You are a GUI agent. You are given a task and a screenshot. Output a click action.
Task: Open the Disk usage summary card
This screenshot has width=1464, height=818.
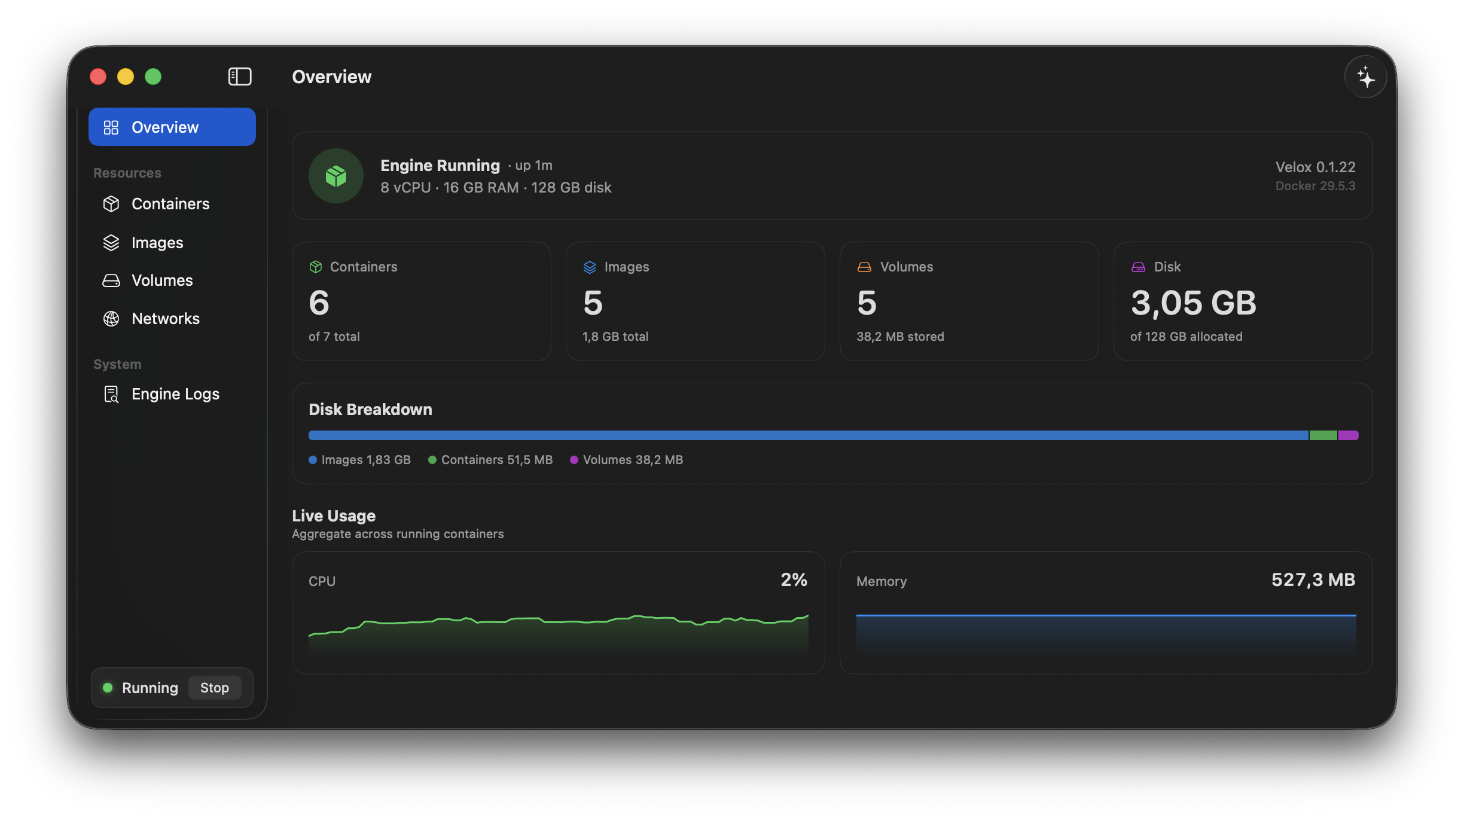pos(1243,301)
